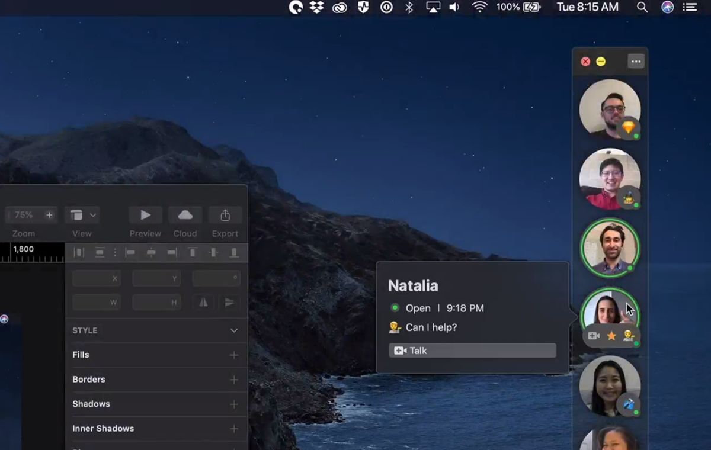The height and width of the screenshot is (450, 711).
Task: Click the Preview play icon in Sketch toolbar
Action: pyautogui.click(x=145, y=214)
